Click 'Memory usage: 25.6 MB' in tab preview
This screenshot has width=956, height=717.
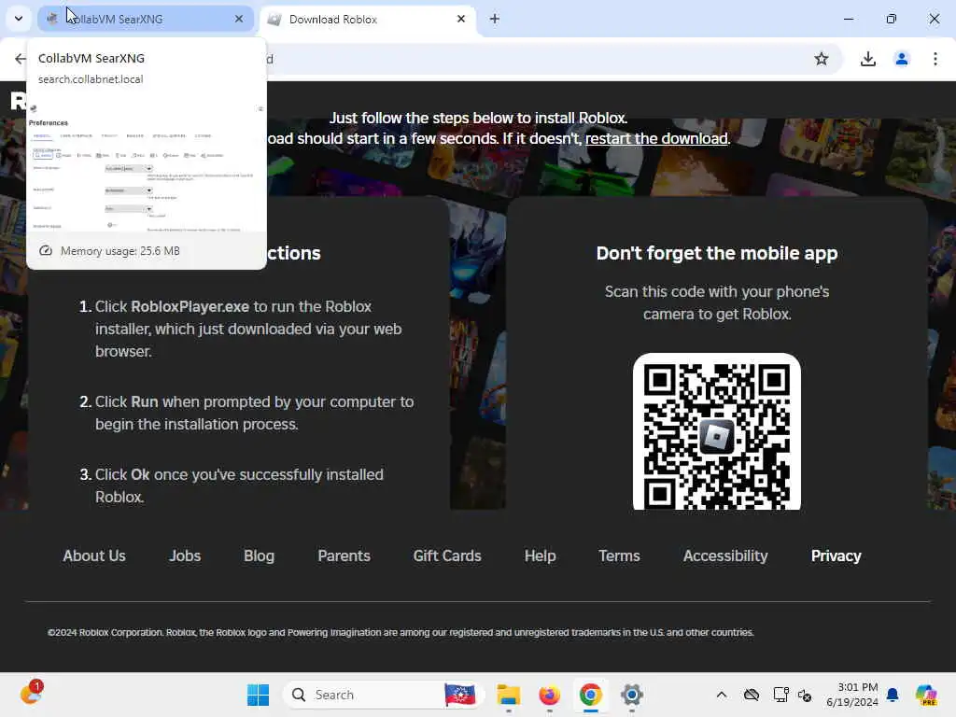(x=119, y=250)
